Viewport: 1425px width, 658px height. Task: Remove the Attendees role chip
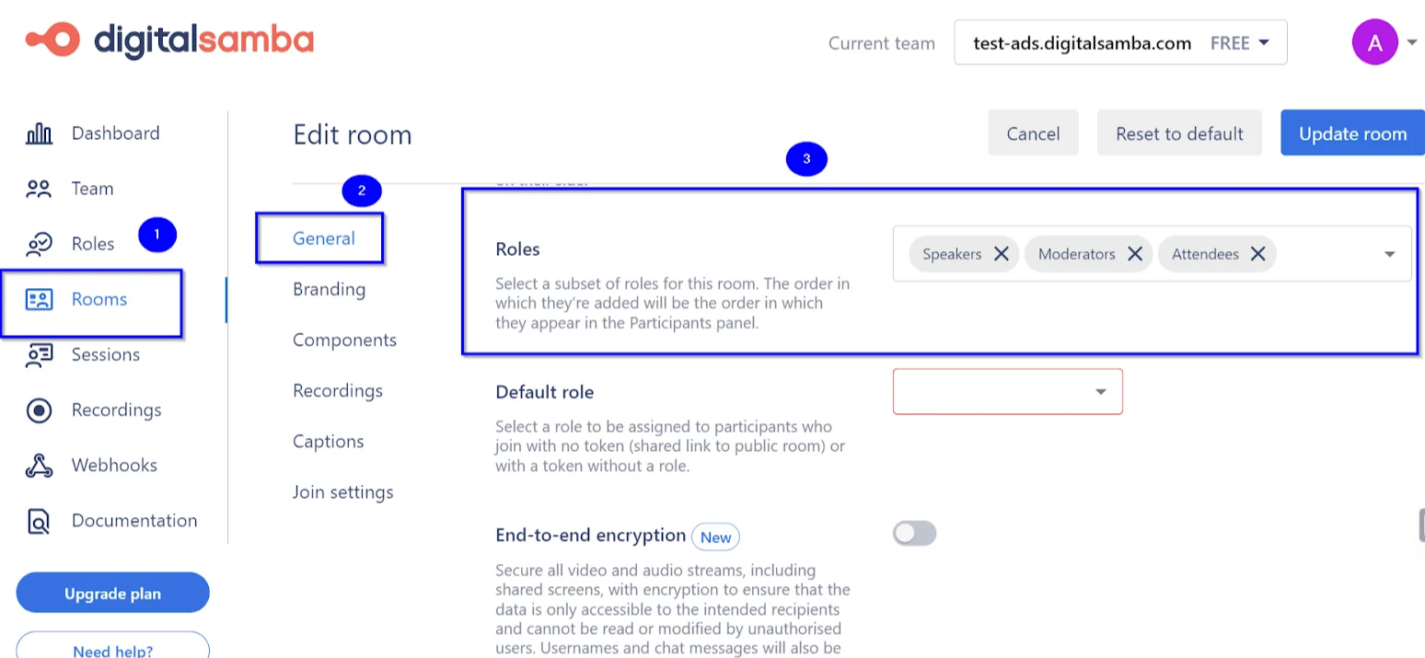[1257, 254]
